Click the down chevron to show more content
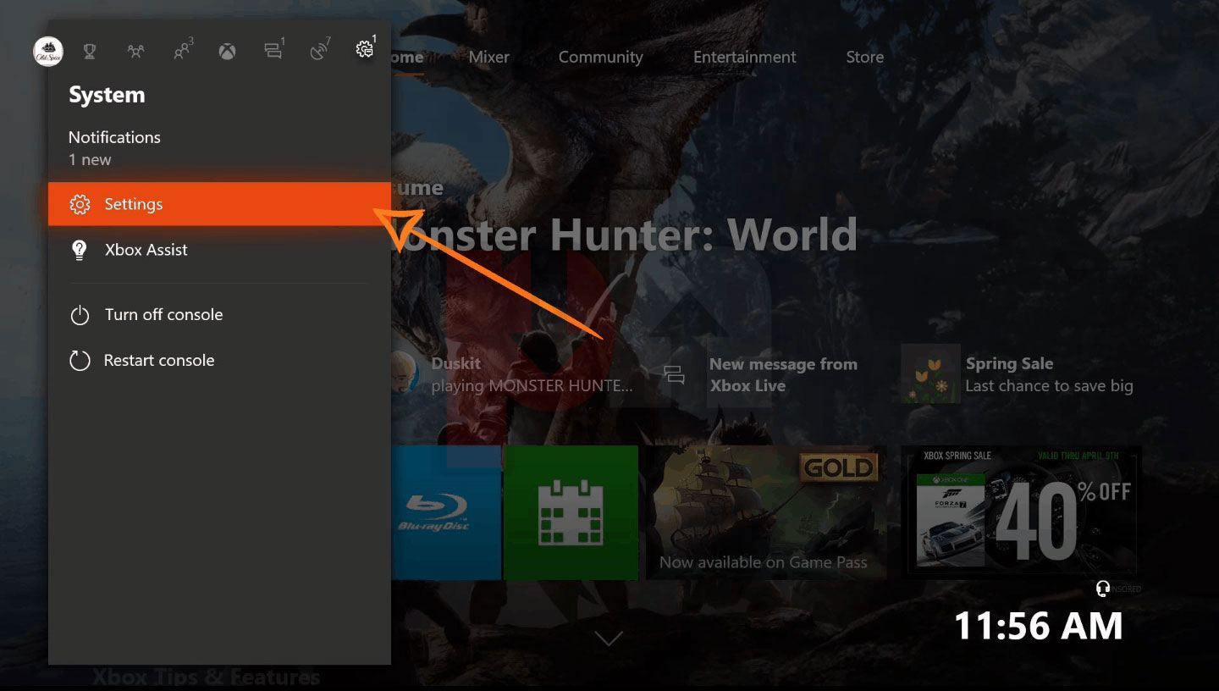Image resolution: width=1219 pixels, height=691 pixels. tap(609, 638)
